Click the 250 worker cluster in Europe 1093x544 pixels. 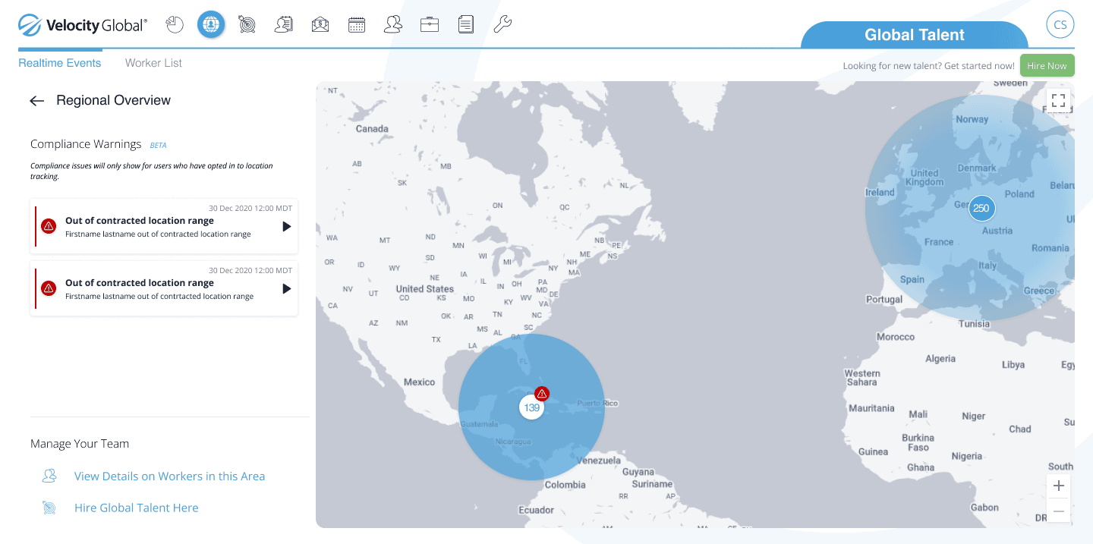pyautogui.click(x=981, y=208)
